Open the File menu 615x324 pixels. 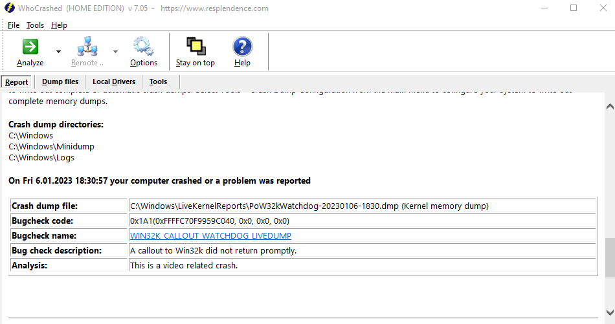point(14,25)
